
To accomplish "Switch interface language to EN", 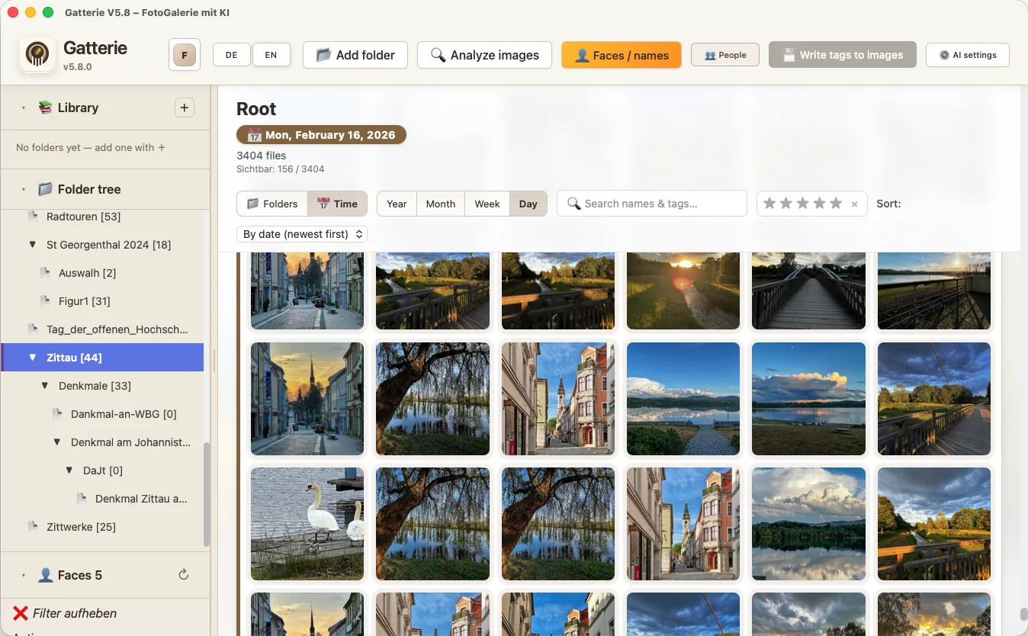I will [271, 55].
